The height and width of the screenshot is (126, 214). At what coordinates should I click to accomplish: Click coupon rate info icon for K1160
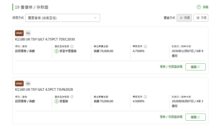tap(145, 97)
